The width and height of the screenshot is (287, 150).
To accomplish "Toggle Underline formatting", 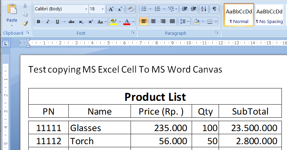I will click(x=57, y=22).
